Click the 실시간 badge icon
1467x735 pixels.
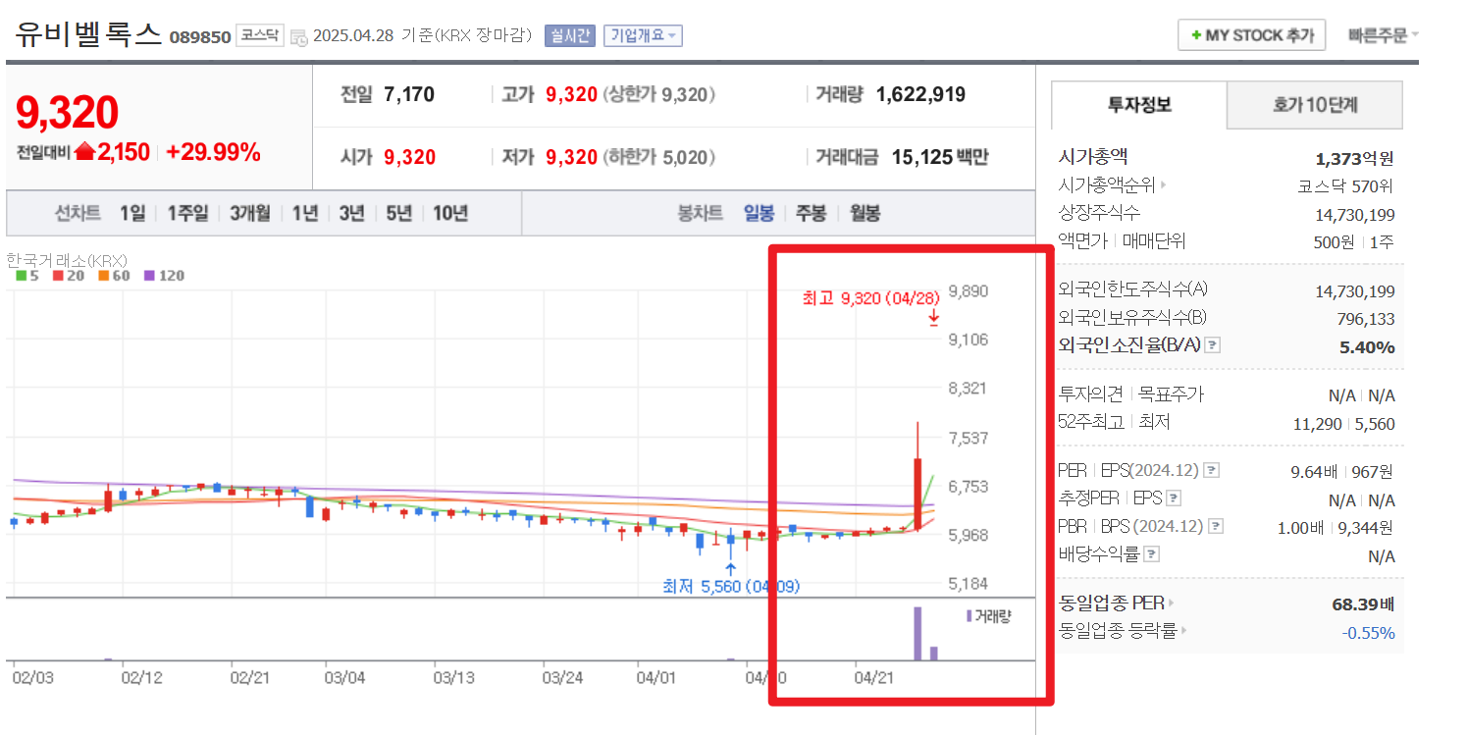pyautogui.click(x=569, y=34)
